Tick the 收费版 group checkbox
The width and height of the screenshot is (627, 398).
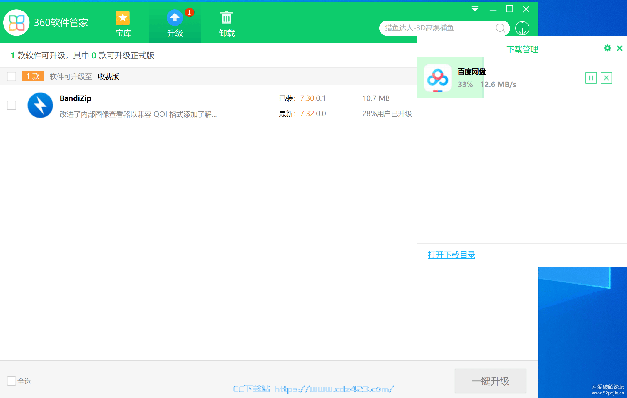(x=11, y=76)
